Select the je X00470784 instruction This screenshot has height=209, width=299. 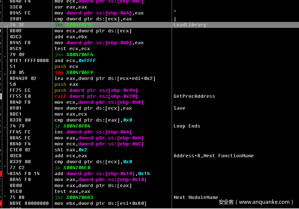[x=72, y=126]
